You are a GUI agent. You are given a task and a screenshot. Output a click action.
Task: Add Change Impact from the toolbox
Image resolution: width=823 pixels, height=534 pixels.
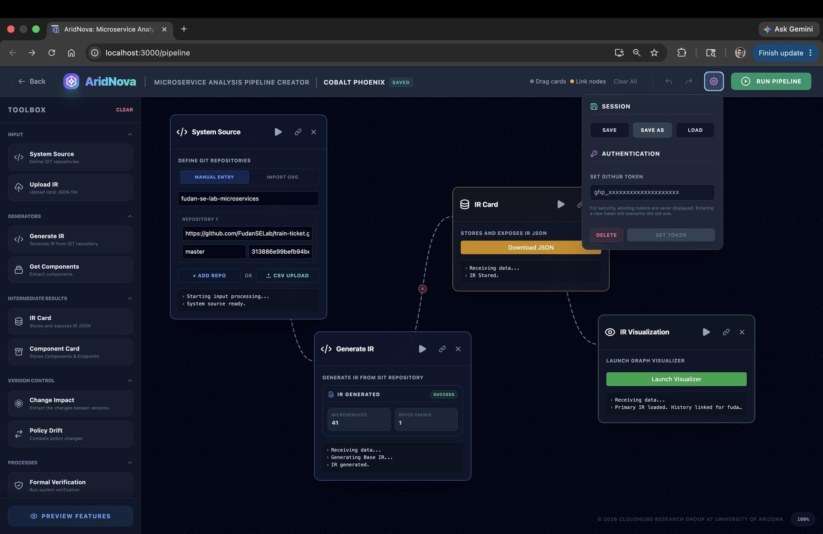70,403
